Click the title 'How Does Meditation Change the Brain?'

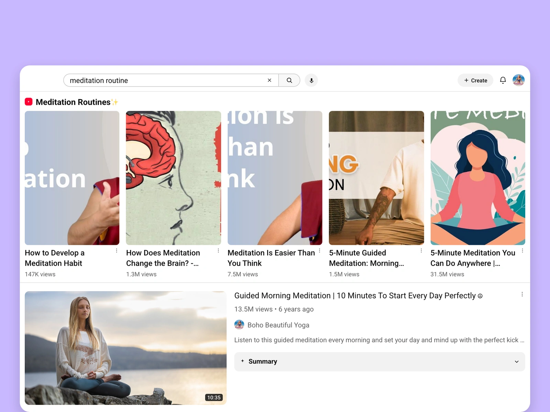point(163,258)
